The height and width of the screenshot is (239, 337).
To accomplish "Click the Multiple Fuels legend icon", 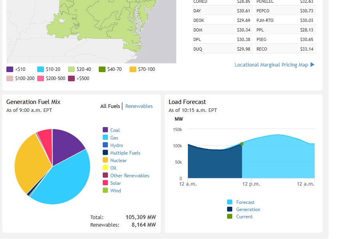I will [105, 153].
